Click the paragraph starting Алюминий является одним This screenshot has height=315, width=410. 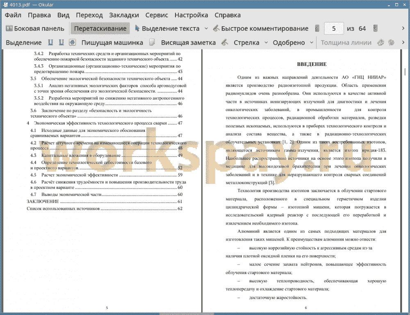pyautogui.click(x=306, y=236)
